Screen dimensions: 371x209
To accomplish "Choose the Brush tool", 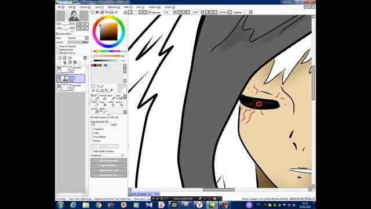I will pyautogui.click(x=111, y=97).
